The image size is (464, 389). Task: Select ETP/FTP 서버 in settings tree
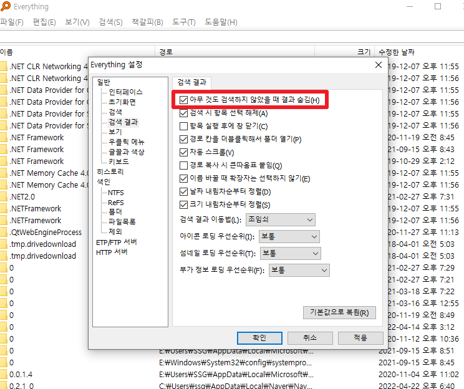(x=116, y=243)
